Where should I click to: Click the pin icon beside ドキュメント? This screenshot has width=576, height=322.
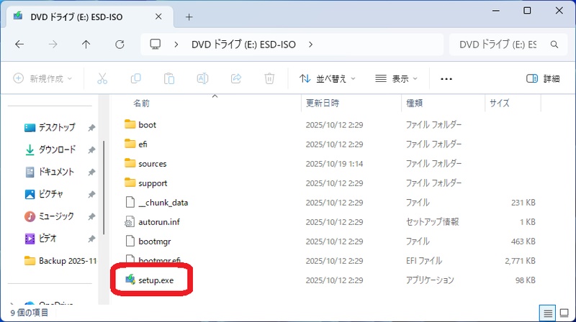[91, 172]
